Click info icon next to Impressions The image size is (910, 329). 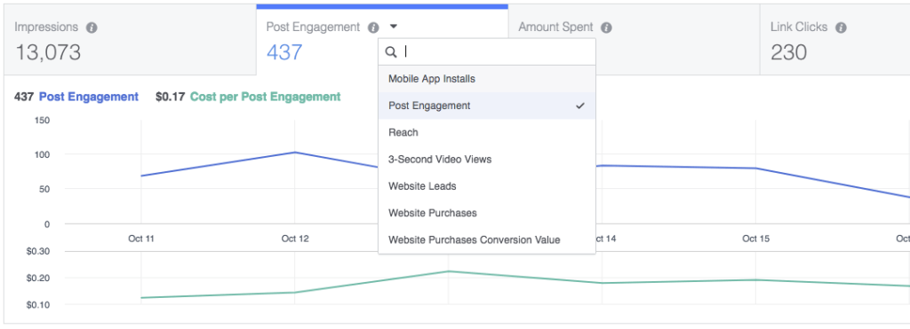click(92, 27)
